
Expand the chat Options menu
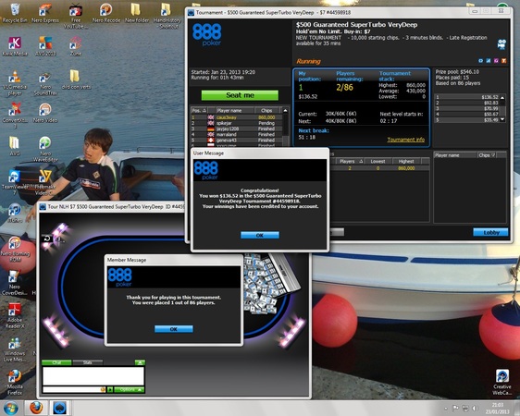130,389
